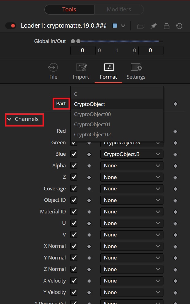The width and height of the screenshot is (190, 304).
Task: Open the Z channel None dropdown
Action: pos(132,177)
